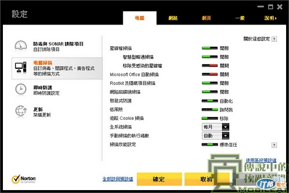Click the 壓縮檔掃描 label
Viewport: 289px width, 193px height.
coord(121,48)
